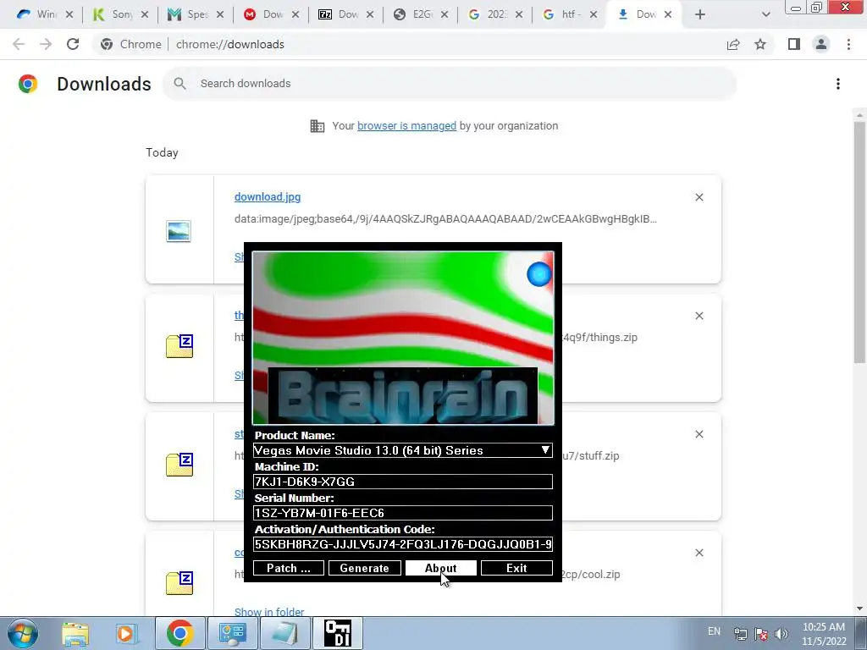Click the Generate button in keygen
Screen dimensions: 867x650
pos(364,568)
